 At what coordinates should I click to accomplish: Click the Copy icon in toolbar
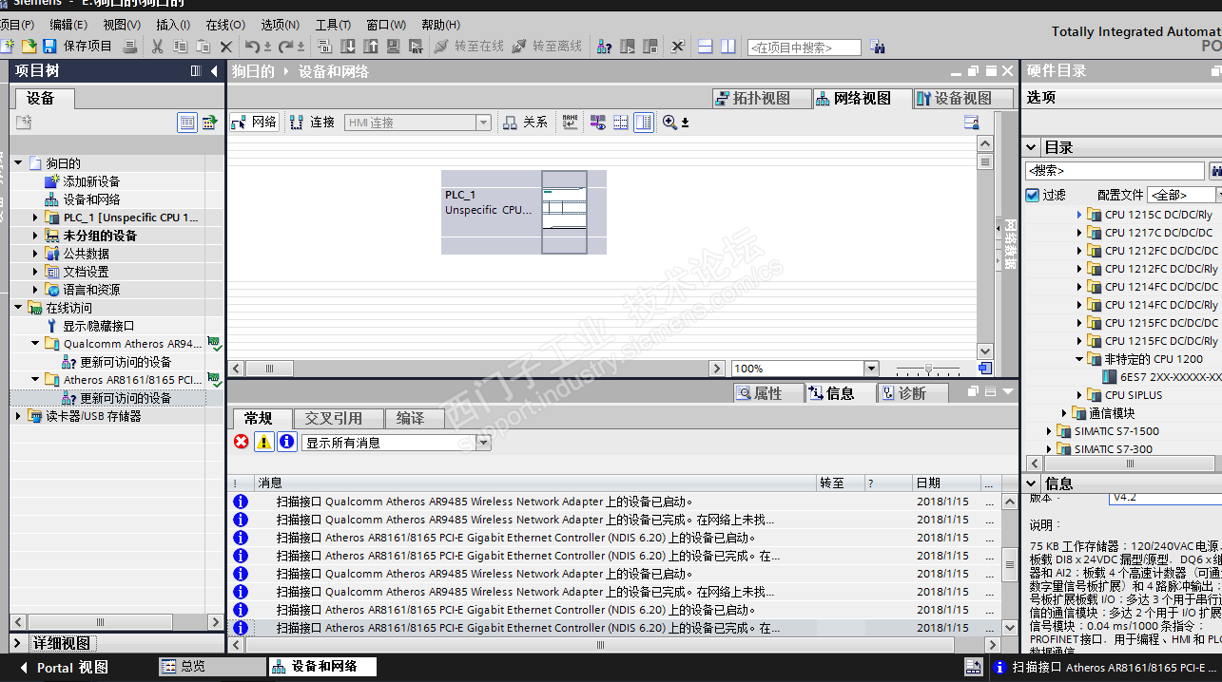181,46
